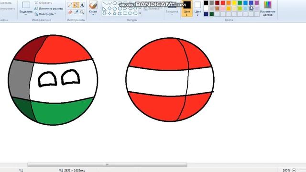Choose the diamond shape
The width and height of the screenshot is (306, 172).
tap(109, 9)
